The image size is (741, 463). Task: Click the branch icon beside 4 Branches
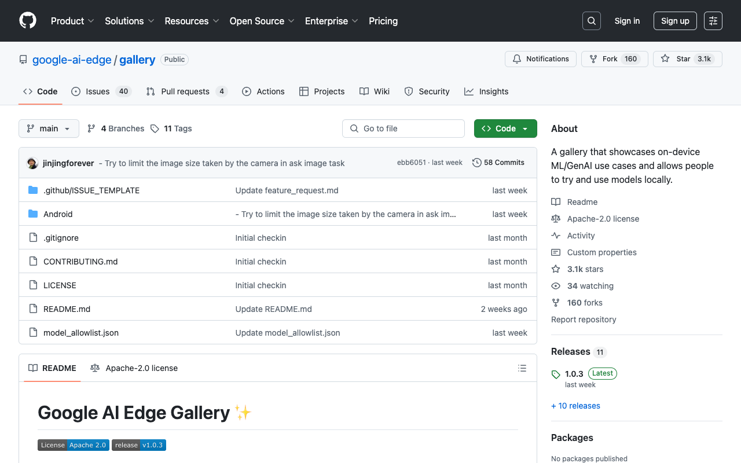pos(91,128)
